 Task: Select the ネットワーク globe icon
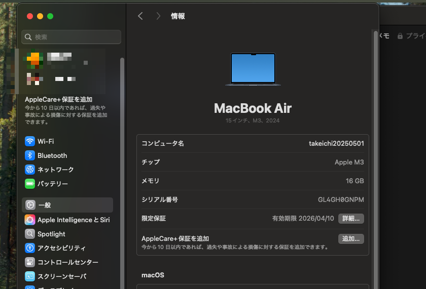(30, 170)
